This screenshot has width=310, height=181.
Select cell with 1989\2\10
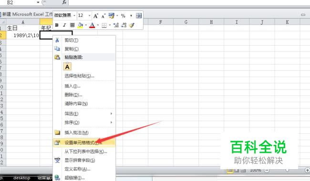pos(23,35)
